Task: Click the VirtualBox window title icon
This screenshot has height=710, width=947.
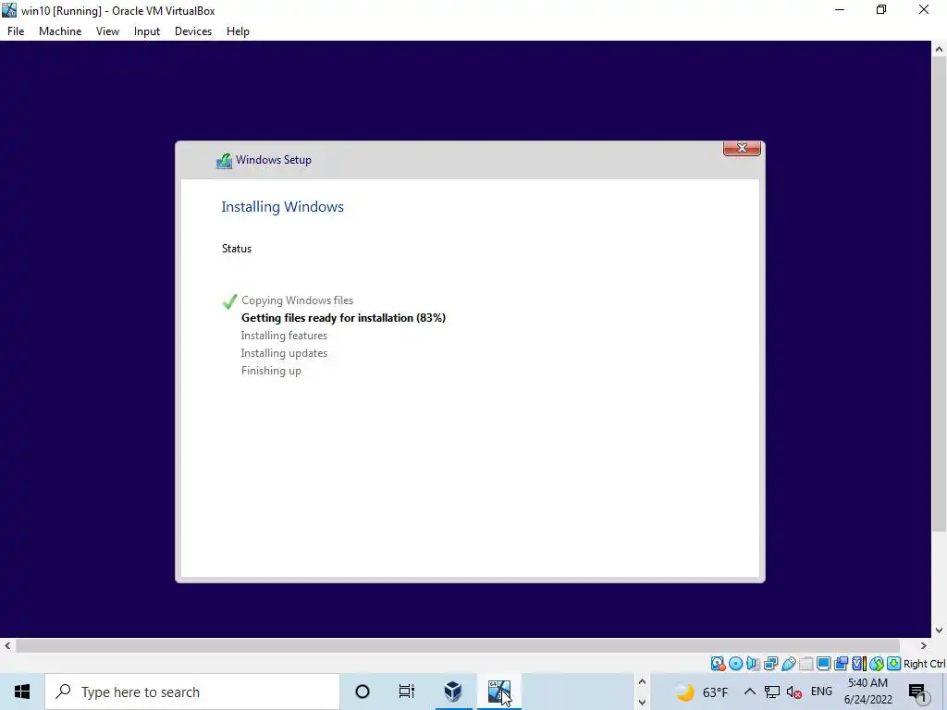Action: click(x=9, y=10)
